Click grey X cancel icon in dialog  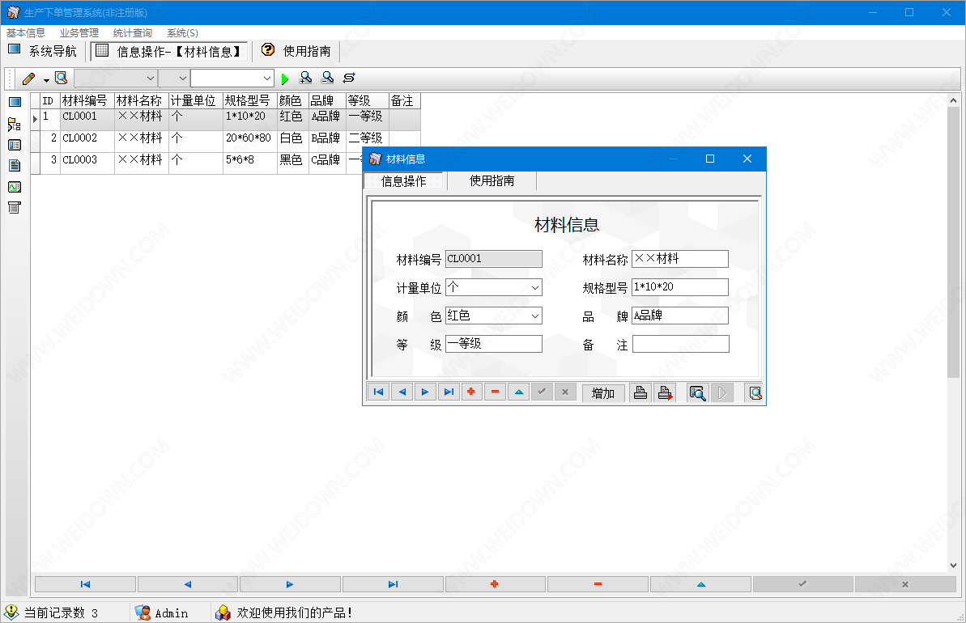click(x=565, y=392)
